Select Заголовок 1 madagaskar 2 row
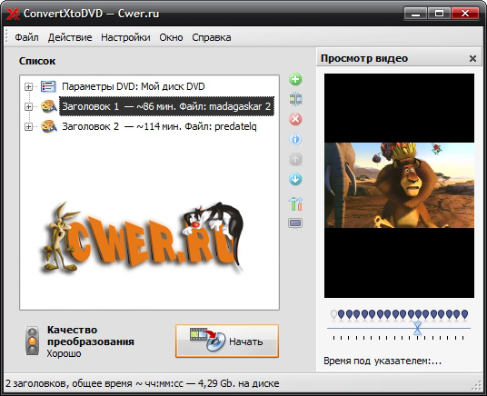This screenshot has width=487, height=396. click(166, 106)
